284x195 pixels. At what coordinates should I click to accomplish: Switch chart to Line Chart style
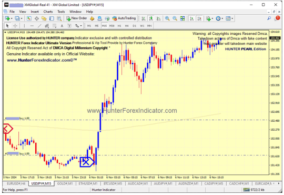tap(158, 18)
